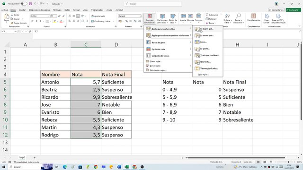This screenshot has height=170, width=303.
Task: Select Barras de datos menu item
Action: pyautogui.click(x=168, y=42)
